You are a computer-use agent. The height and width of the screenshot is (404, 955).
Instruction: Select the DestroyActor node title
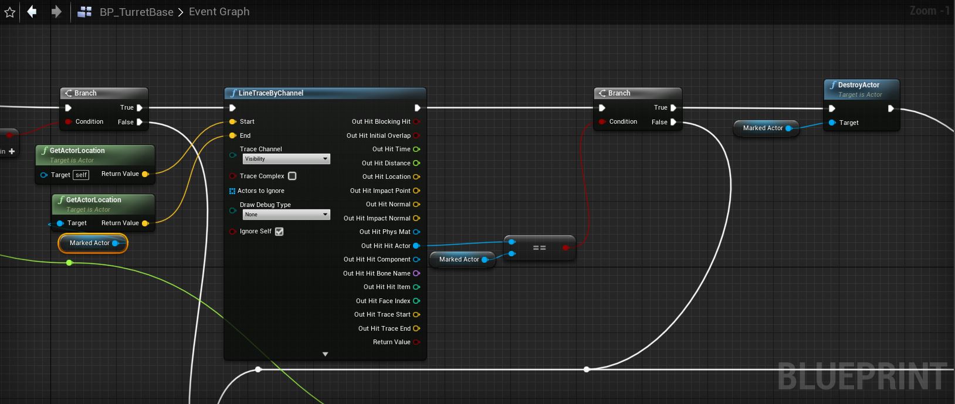tap(859, 85)
